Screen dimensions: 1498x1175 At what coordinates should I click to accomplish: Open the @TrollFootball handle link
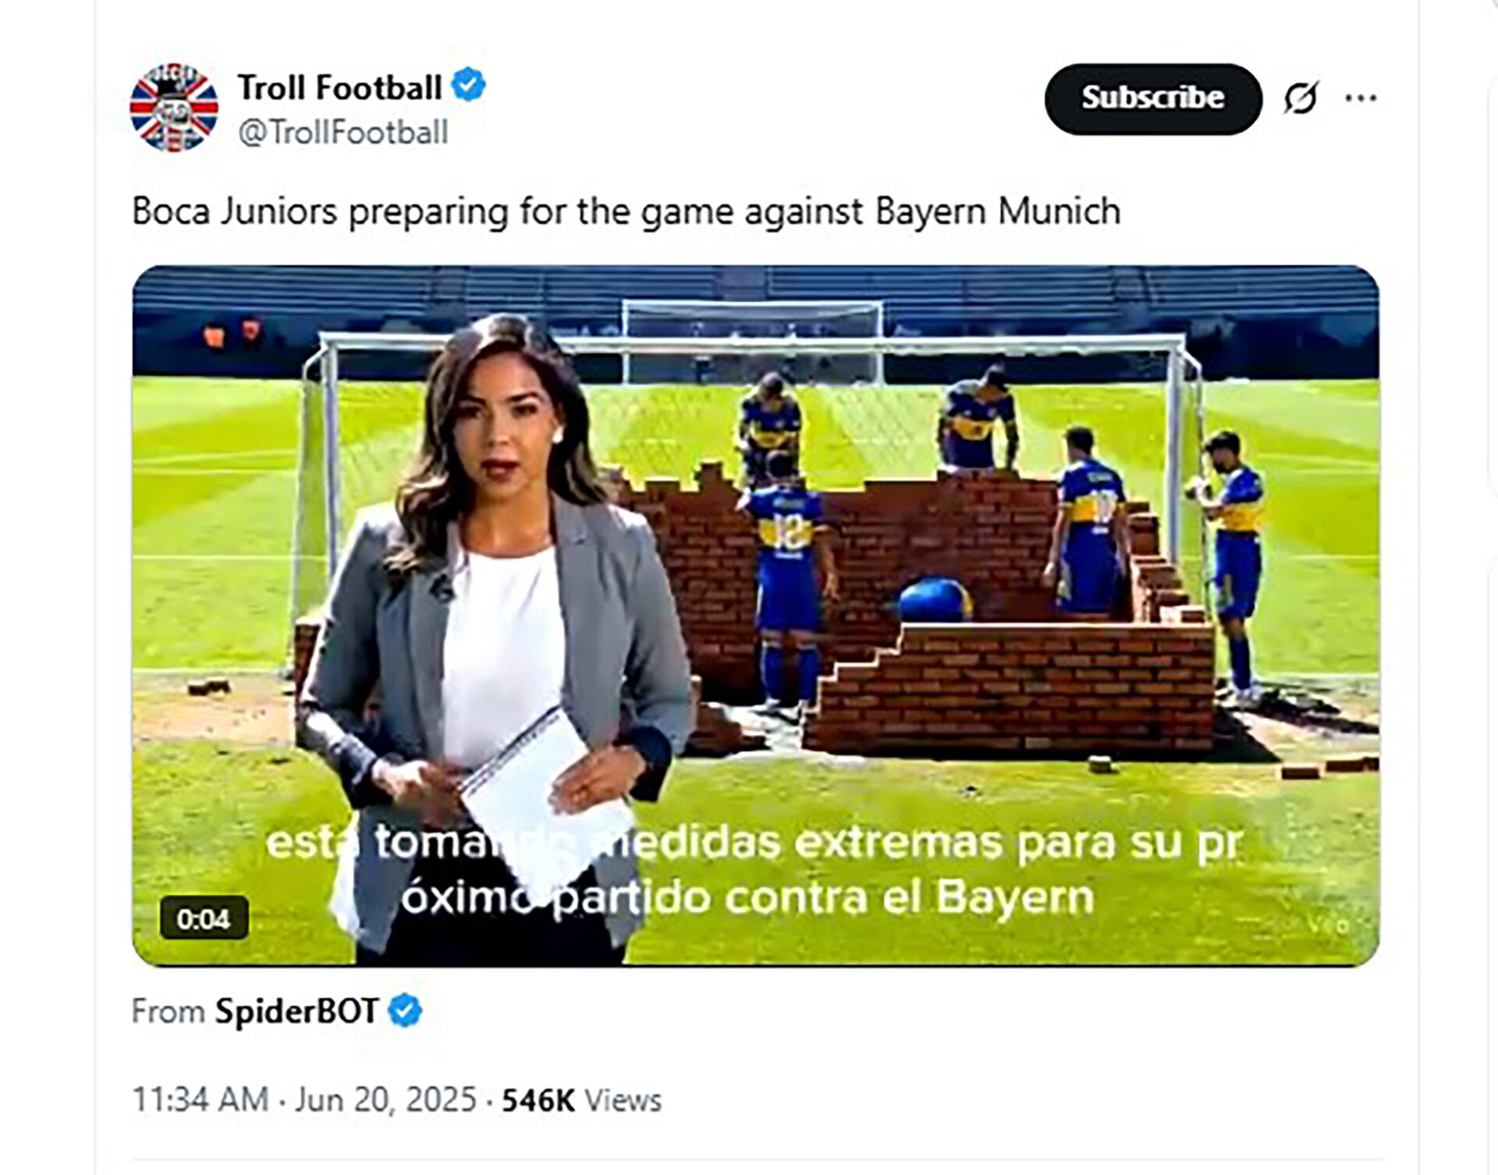(x=343, y=132)
